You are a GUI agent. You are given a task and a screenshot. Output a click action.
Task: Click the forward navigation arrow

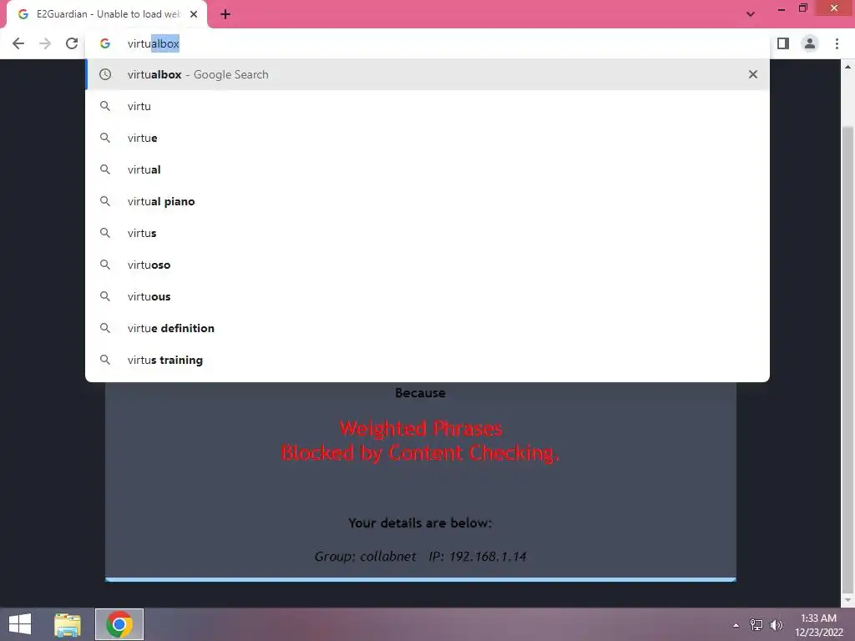pos(45,43)
